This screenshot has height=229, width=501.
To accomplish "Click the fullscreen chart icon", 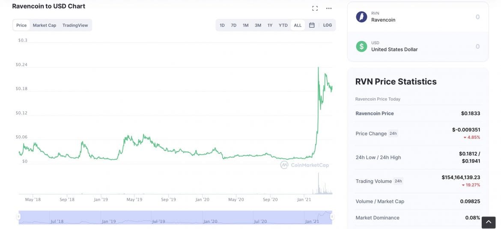I will 315,8.
